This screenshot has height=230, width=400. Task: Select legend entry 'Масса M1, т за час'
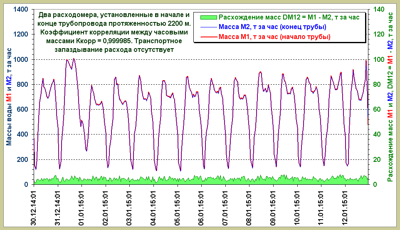click(274, 37)
